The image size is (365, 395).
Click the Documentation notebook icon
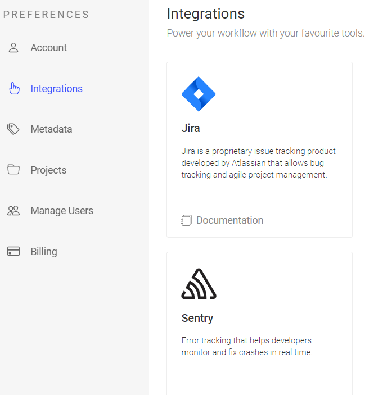pos(186,220)
